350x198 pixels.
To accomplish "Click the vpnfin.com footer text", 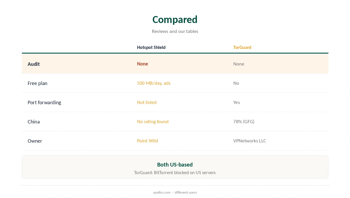I will [x=162, y=192].
